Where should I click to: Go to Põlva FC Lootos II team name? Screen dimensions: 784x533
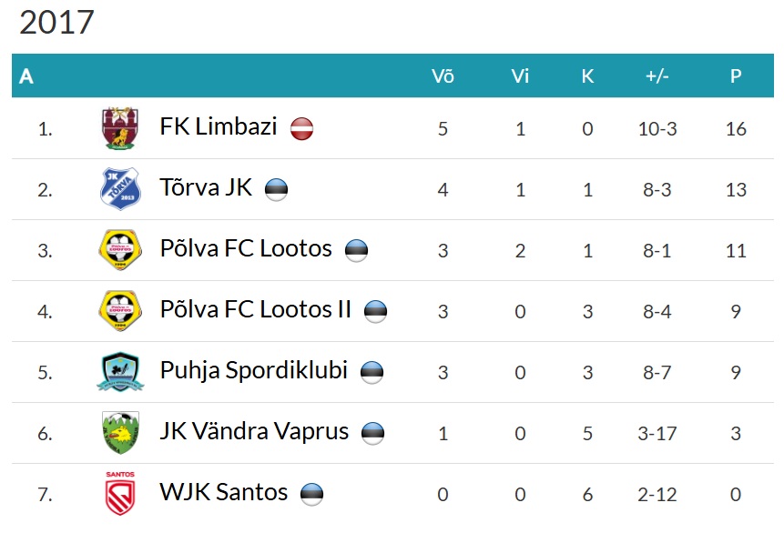255,310
